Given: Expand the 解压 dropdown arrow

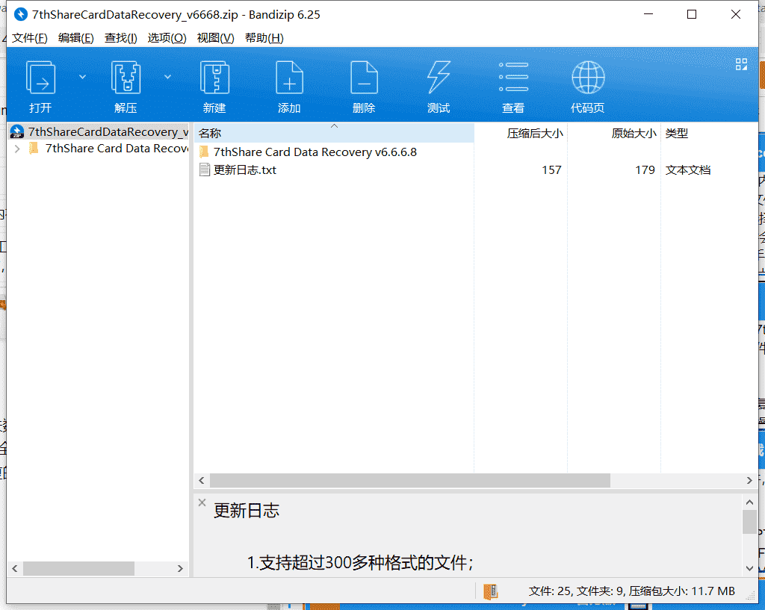Looking at the screenshot, I should coord(167,77).
